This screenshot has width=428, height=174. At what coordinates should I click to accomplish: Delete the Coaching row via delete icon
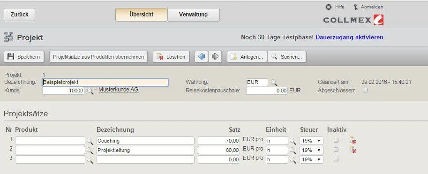(353, 140)
